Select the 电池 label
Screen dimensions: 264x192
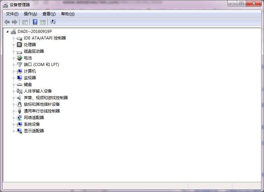click(28, 58)
